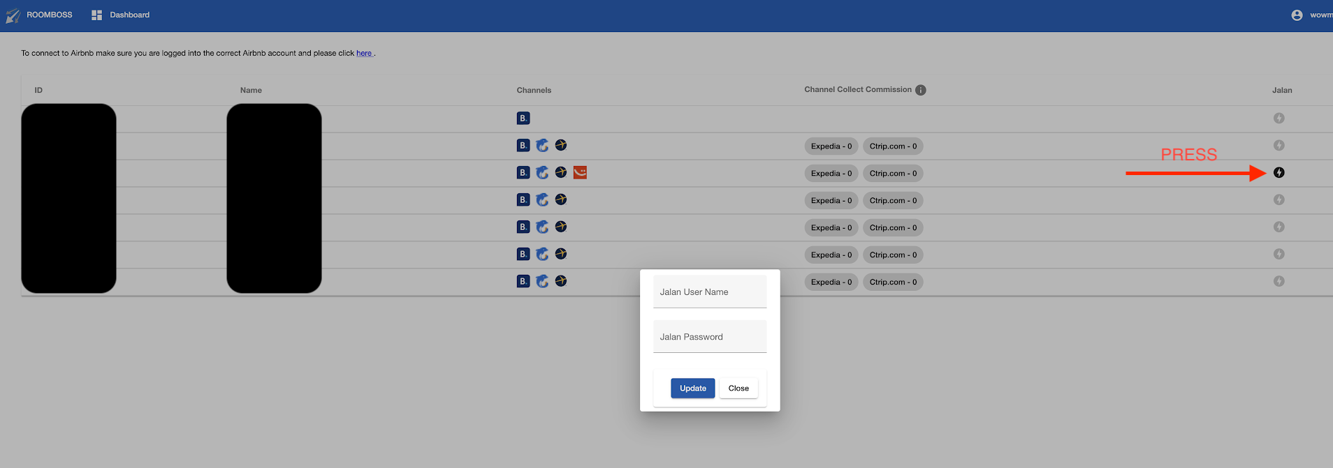Focus the Jalan User Name field
The width and height of the screenshot is (1333, 468).
tap(710, 292)
